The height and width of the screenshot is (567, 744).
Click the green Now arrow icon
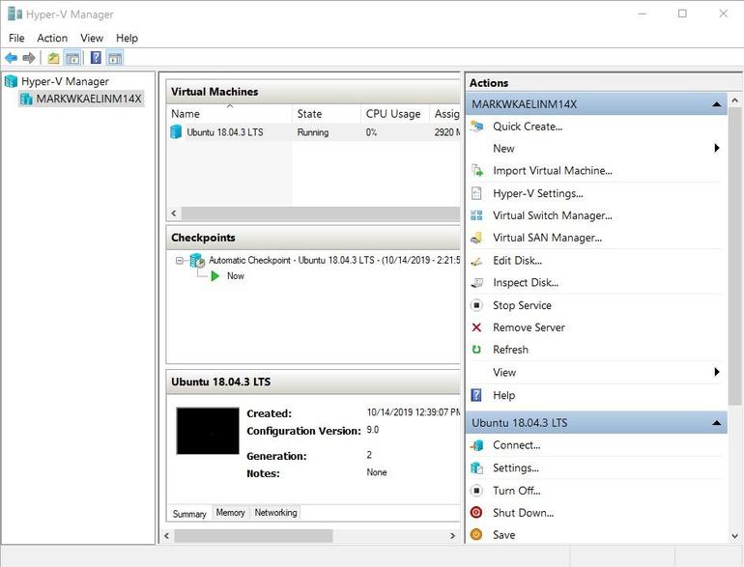(x=215, y=275)
